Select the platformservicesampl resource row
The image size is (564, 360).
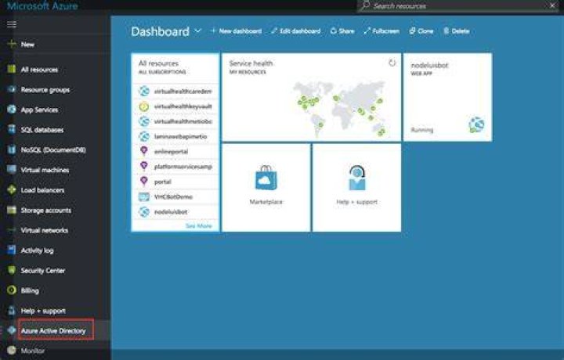175,167
